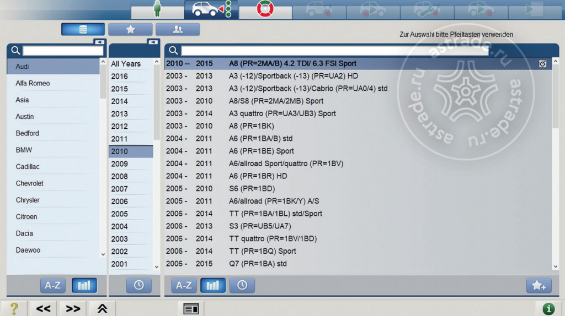Select Chevrolet manufacturer
The image size is (565, 316).
pyautogui.click(x=53, y=183)
